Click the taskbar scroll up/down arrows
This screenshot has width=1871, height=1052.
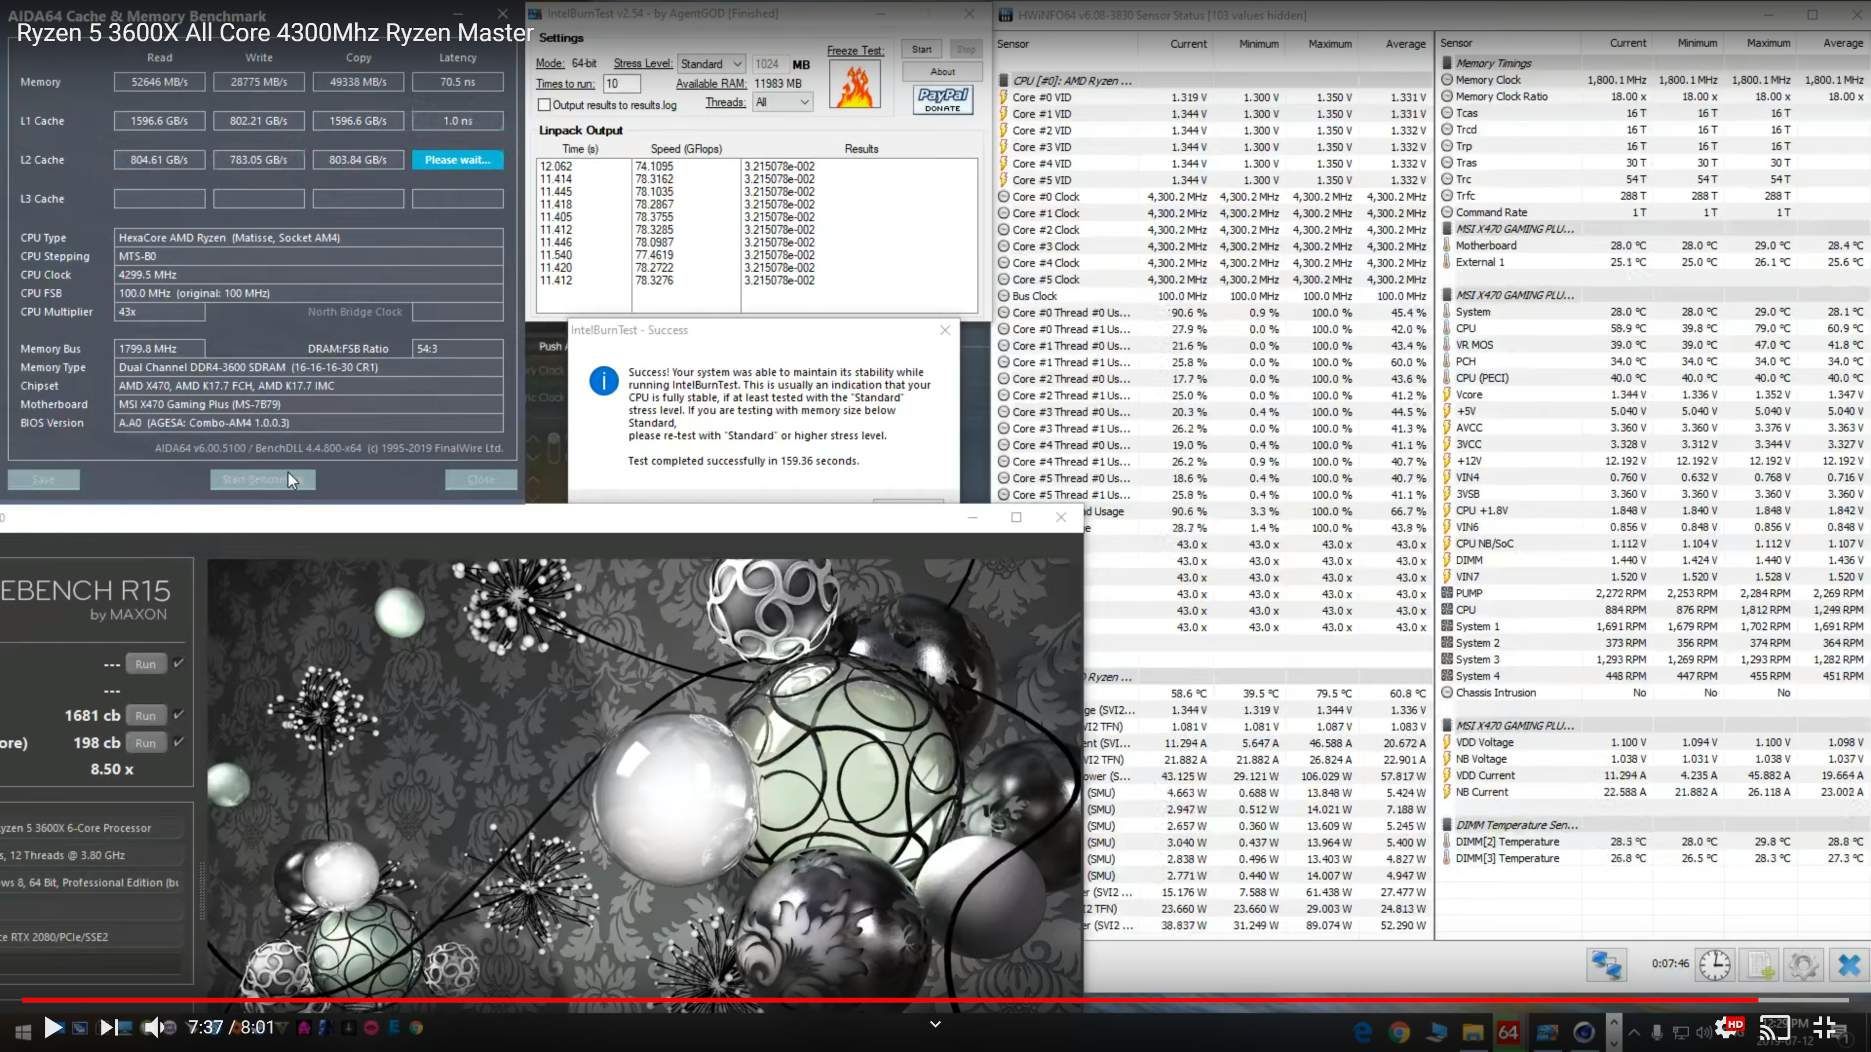pos(1614,1032)
